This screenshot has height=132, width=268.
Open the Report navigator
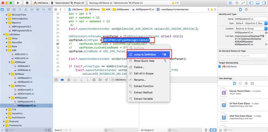[49, 9]
